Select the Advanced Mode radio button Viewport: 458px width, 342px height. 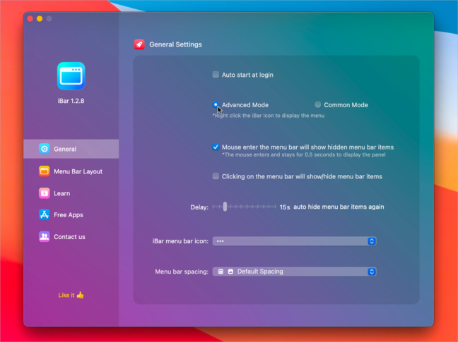(x=216, y=104)
